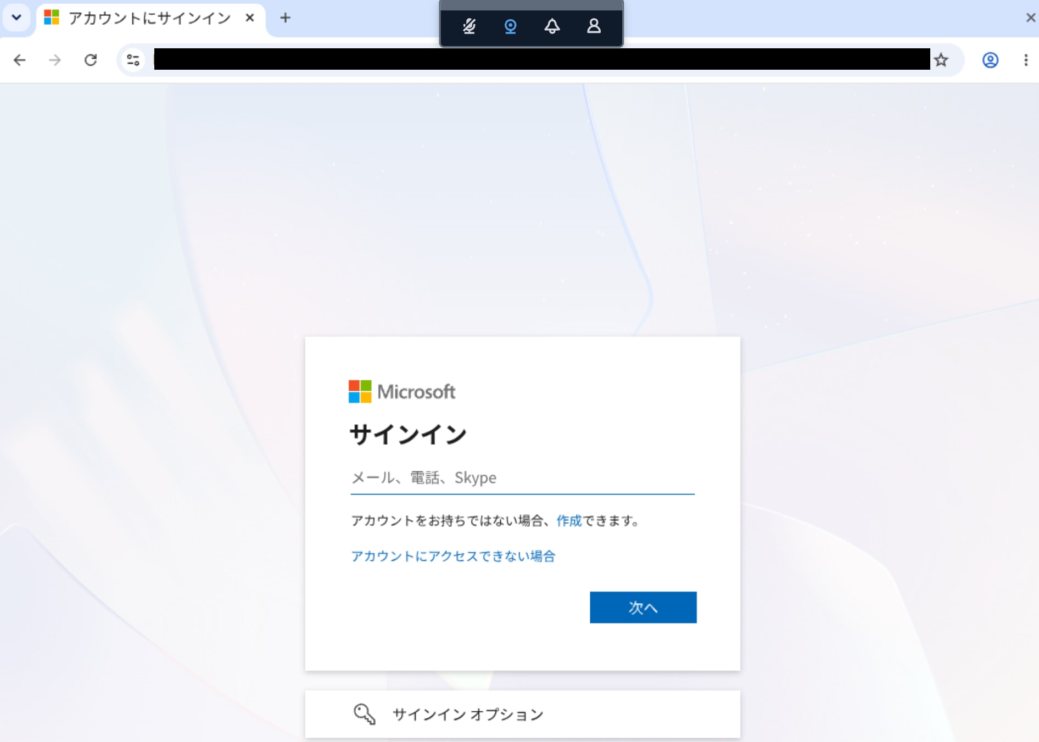
Task: Open the Chrome profile avatar icon
Action: [990, 60]
